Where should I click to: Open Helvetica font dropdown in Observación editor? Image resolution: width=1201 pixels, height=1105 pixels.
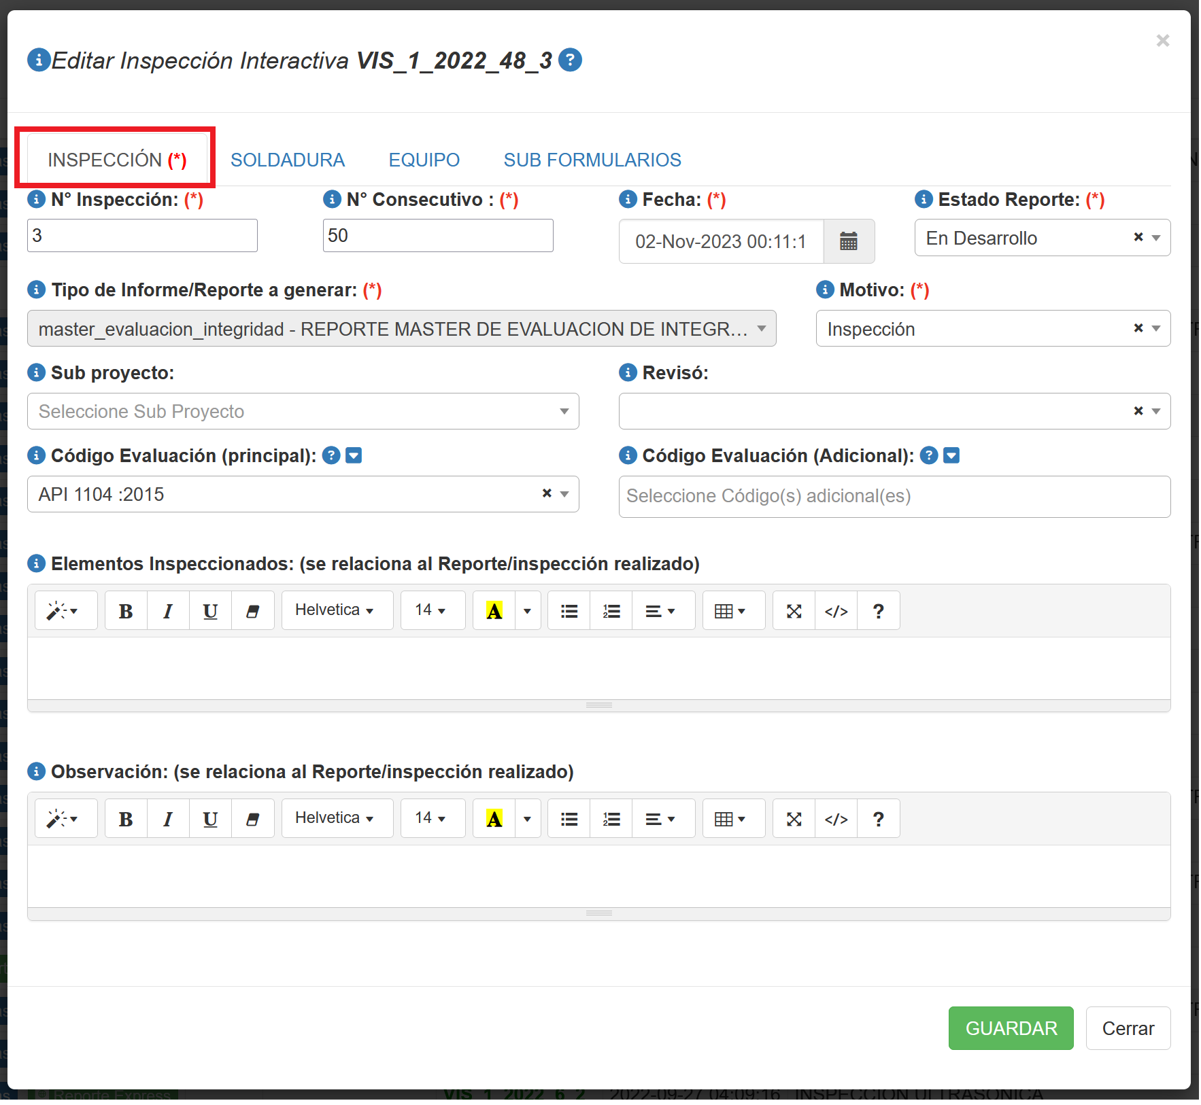coord(337,818)
